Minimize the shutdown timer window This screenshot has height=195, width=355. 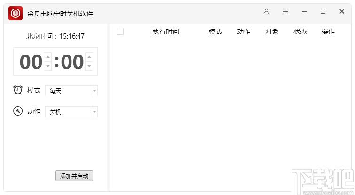(x=304, y=12)
